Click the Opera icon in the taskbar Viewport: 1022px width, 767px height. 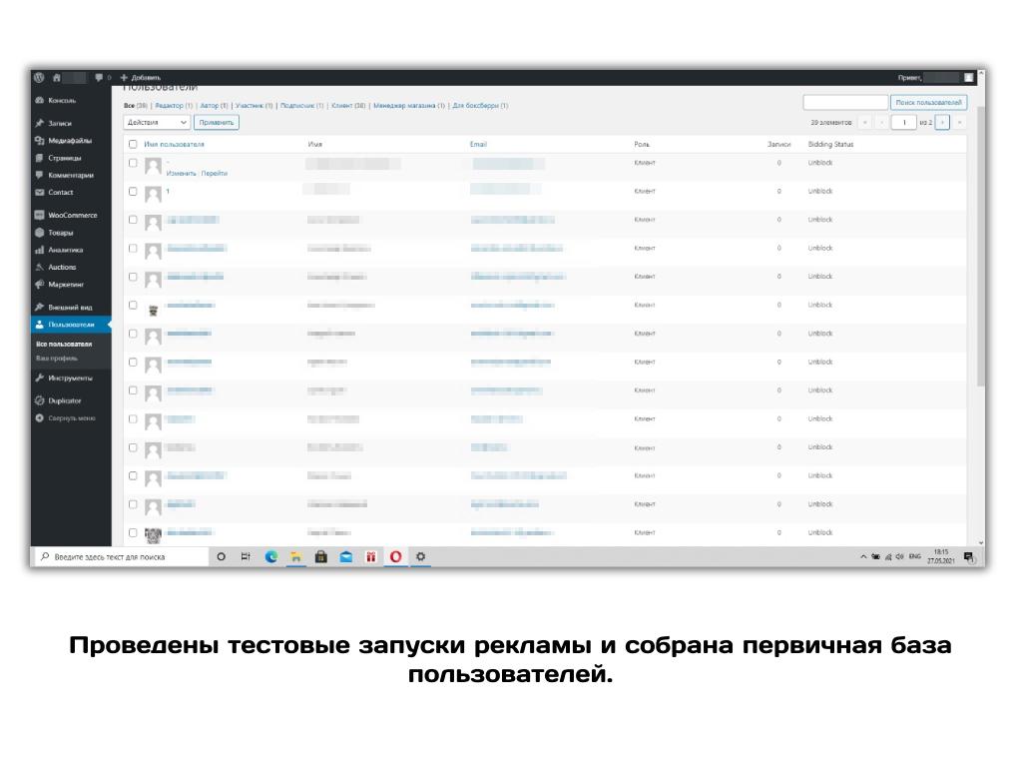coord(395,557)
